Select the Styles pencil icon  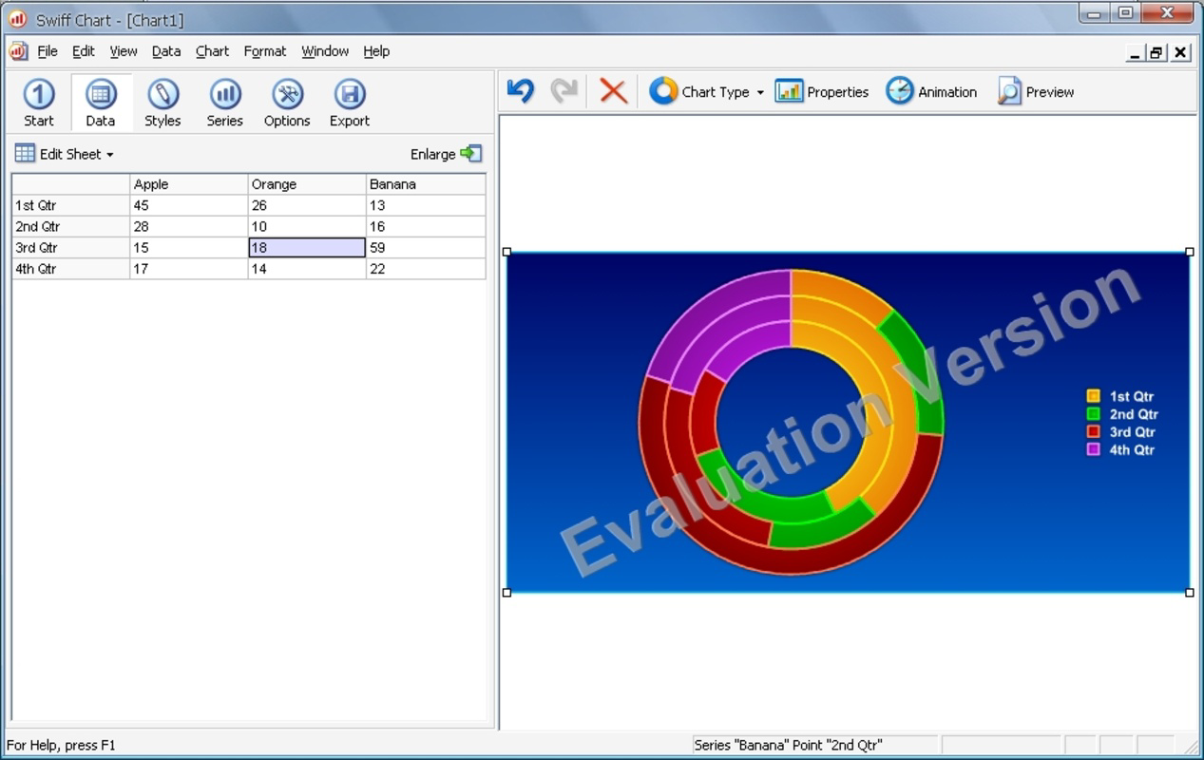(162, 94)
